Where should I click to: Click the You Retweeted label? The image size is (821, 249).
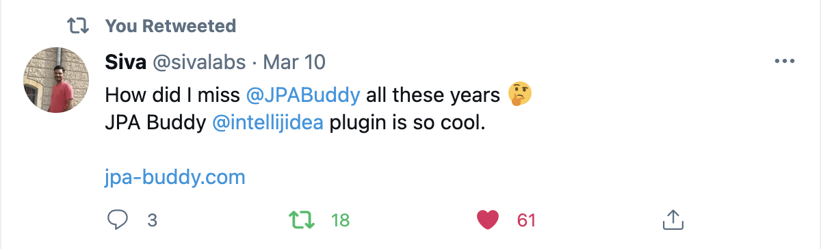click(x=170, y=26)
